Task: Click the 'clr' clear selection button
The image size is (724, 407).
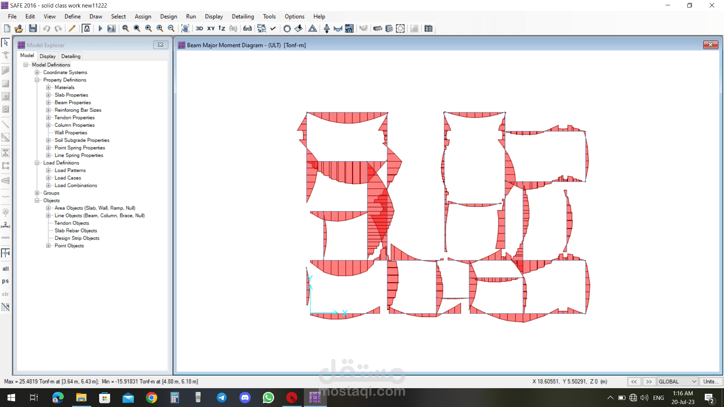Action: 6,294
